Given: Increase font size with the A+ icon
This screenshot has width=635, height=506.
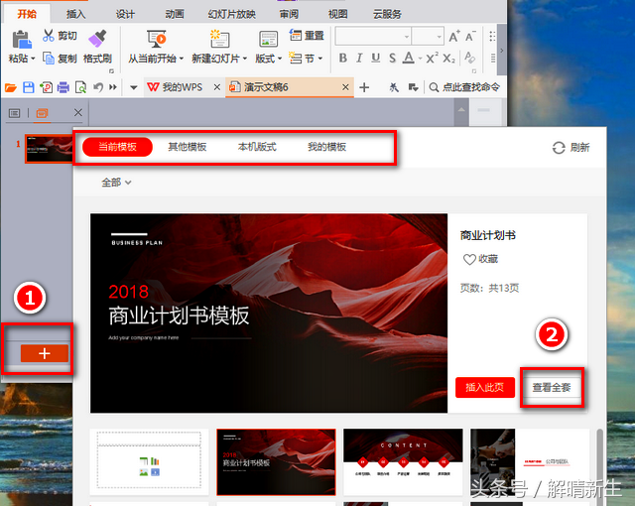Looking at the screenshot, I should pos(454,37).
